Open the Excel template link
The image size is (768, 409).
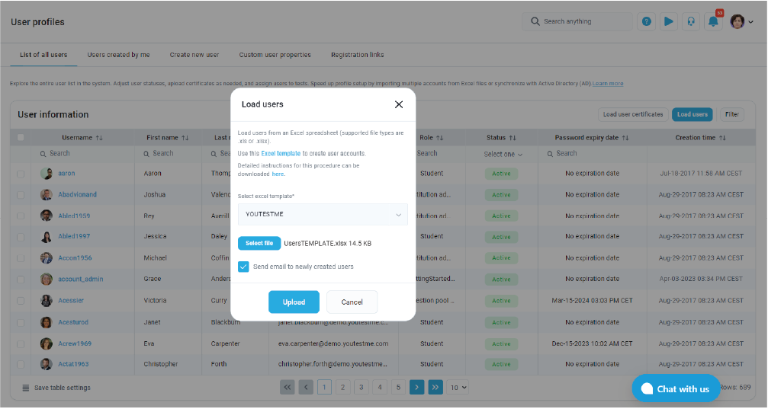click(x=281, y=153)
